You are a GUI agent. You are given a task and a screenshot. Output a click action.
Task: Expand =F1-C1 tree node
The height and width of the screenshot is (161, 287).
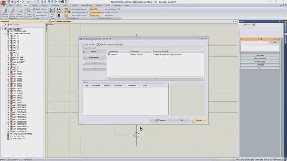click(x=8, y=36)
